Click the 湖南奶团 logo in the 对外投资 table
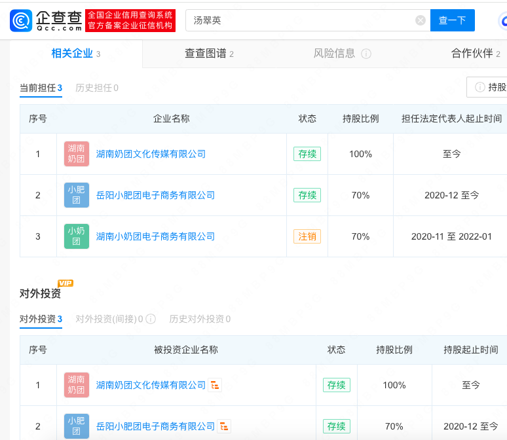Viewport: 507px width, 440px height. click(x=77, y=385)
